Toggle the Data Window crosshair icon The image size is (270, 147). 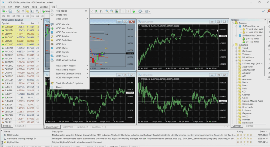(23, 11)
